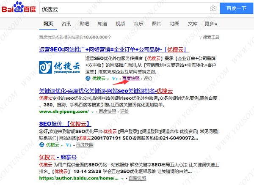
Task: Click green 优搜云 source of first result
Action: (99, 79)
